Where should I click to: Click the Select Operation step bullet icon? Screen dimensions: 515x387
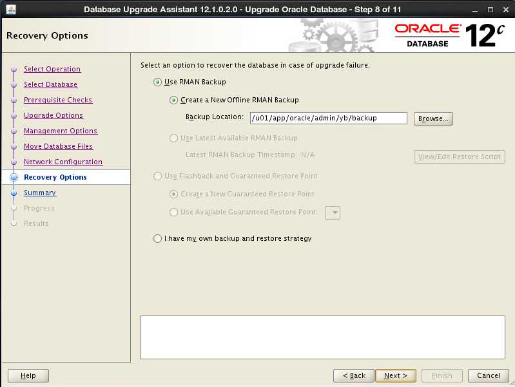(x=14, y=70)
